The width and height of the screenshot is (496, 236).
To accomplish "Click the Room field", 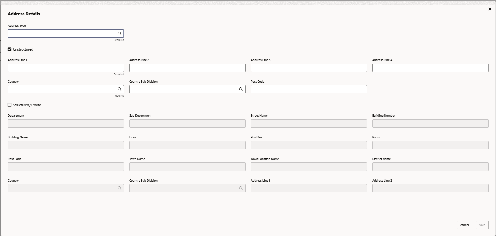I will coord(430,145).
